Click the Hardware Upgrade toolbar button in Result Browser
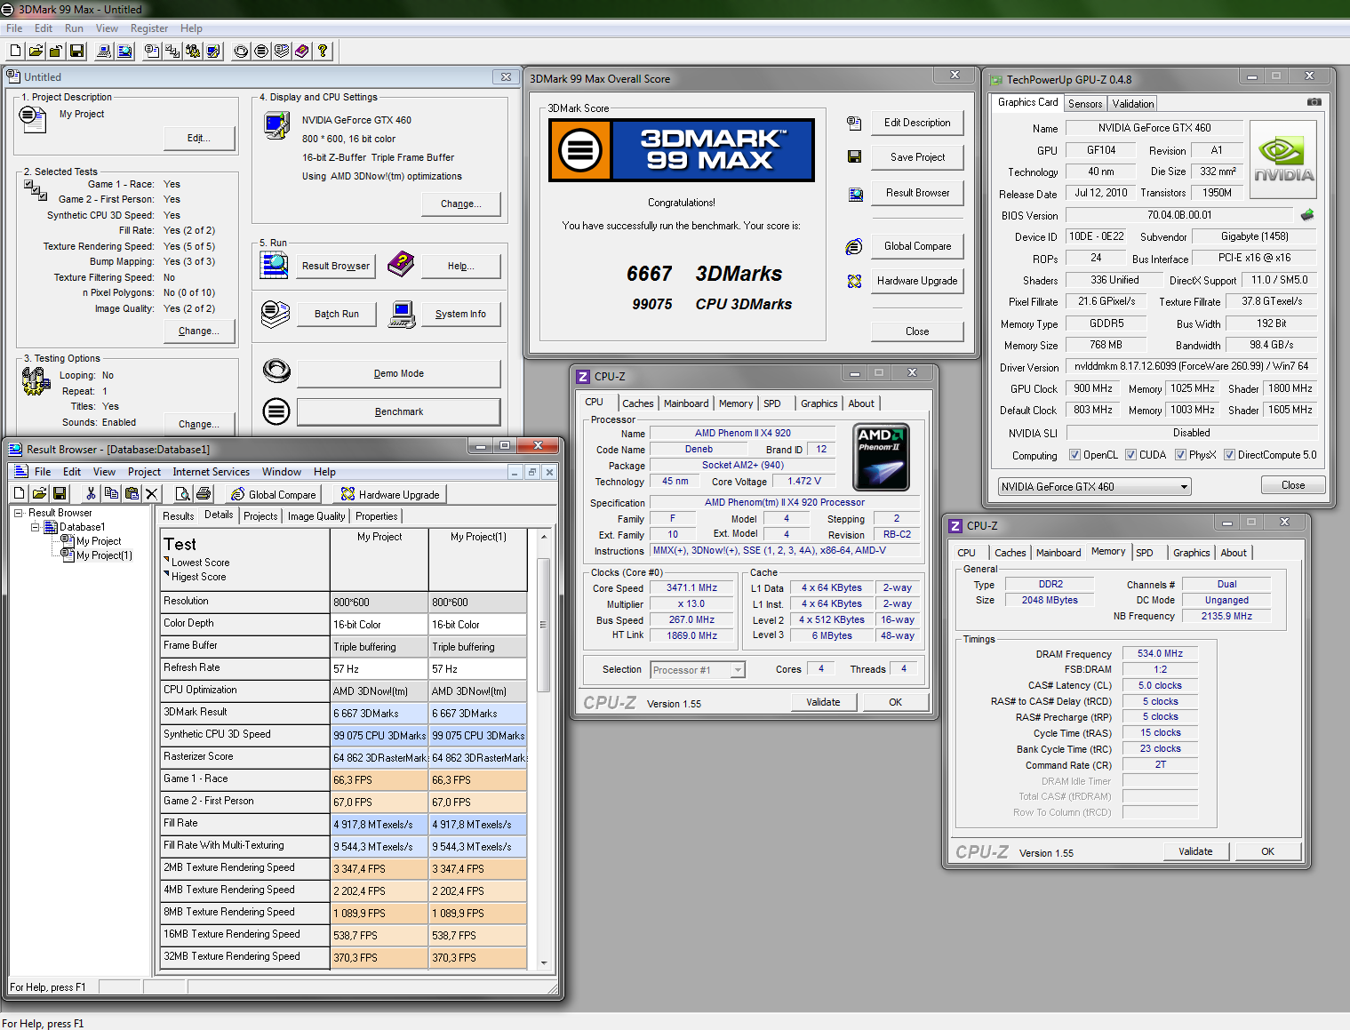 (x=389, y=494)
